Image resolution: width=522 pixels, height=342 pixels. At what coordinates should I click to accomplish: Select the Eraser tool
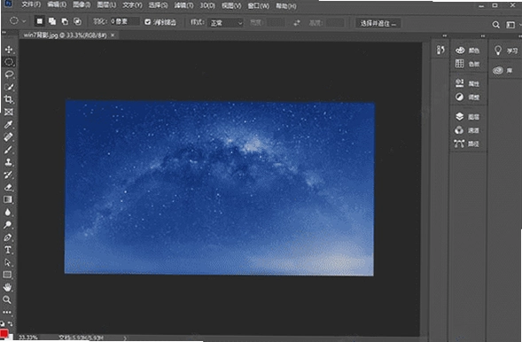(9, 187)
